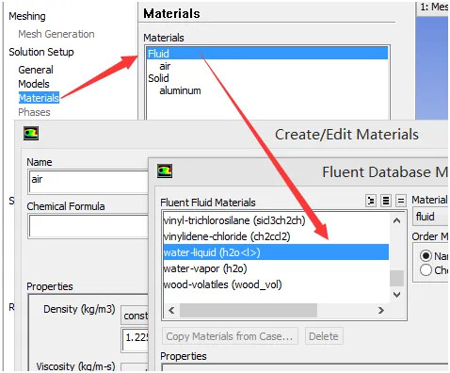
Task: Click Copy Materials from Case button
Action: tap(230, 336)
